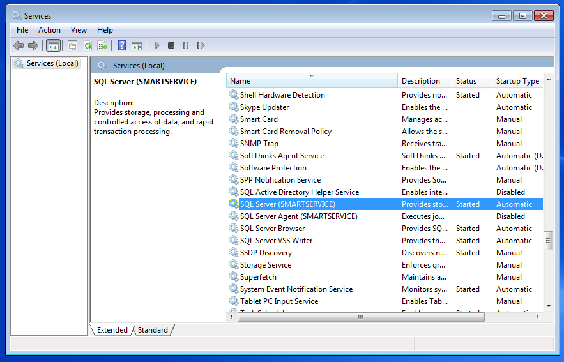
Task: Click 'Maintains a...' description of Superfetch
Action: click(x=424, y=277)
